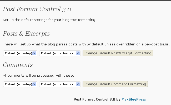Click the 'Set up the default settings' description

(x=50, y=20)
